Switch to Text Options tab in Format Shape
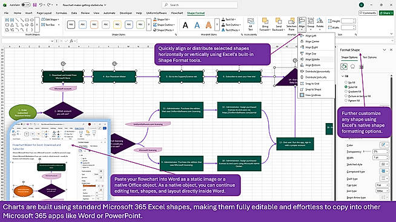 370,57
